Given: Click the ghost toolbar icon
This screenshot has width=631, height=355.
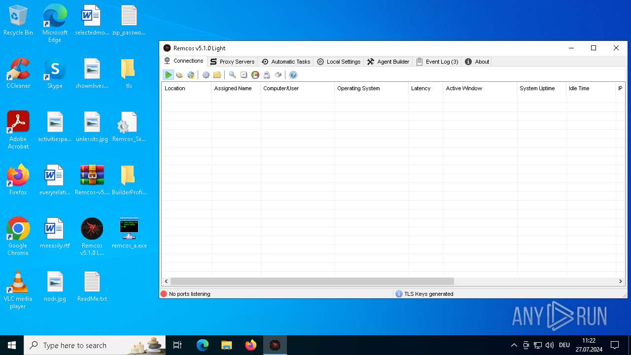Looking at the screenshot, I should pyautogui.click(x=267, y=75).
